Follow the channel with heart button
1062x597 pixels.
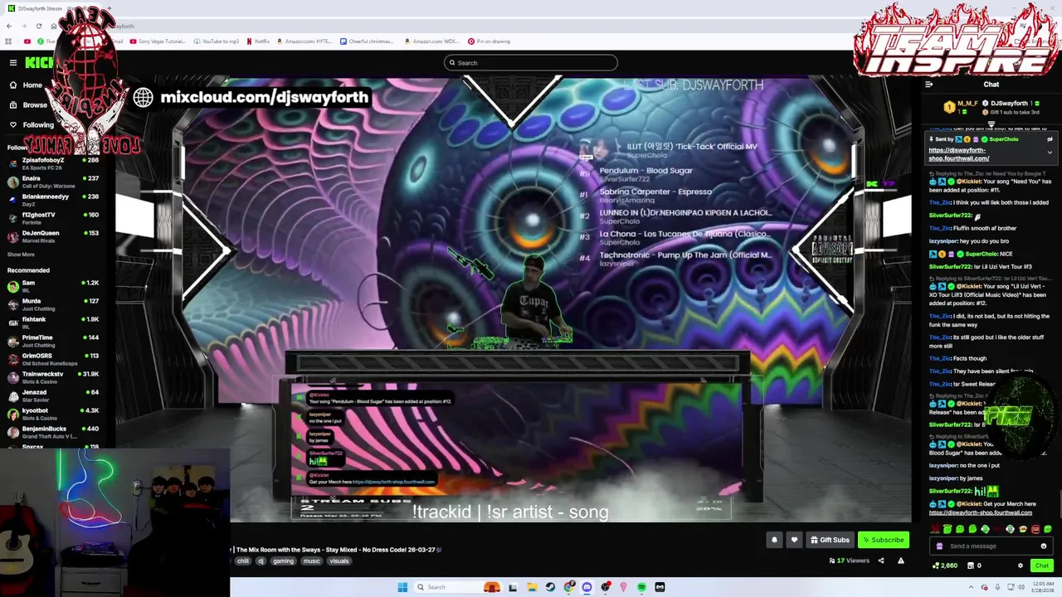794,540
